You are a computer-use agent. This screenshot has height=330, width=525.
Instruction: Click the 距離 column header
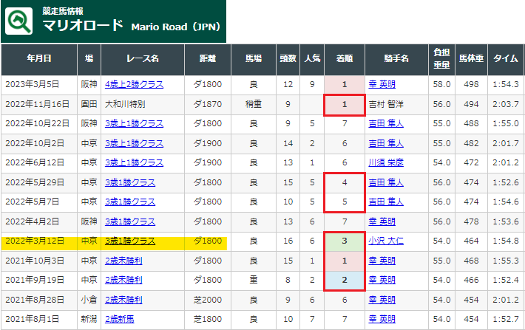[208, 59]
